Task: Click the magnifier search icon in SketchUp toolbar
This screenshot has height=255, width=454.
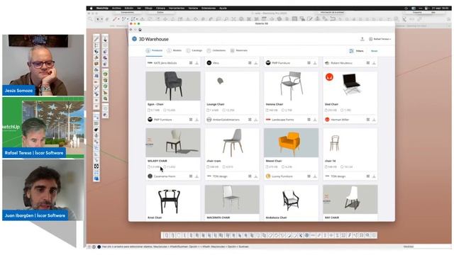Action: [91, 19]
